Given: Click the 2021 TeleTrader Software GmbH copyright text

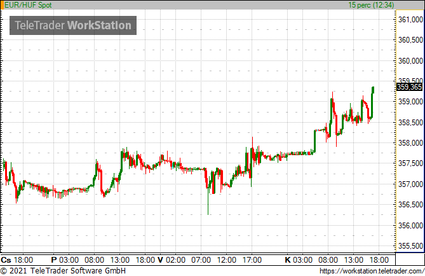Looking at the screenshot, I should (63, 271).
